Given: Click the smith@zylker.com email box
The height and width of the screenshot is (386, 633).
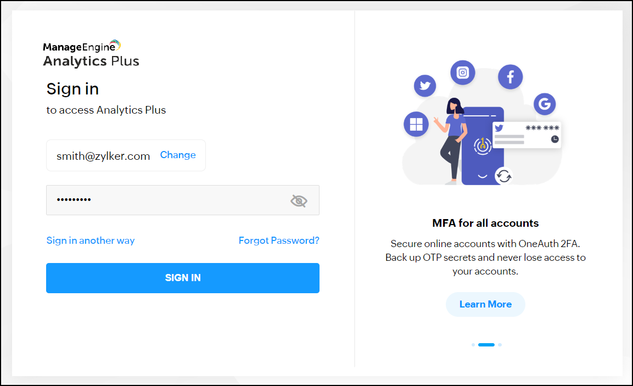Looking at the screenshot, I should [x=103, y=156].
